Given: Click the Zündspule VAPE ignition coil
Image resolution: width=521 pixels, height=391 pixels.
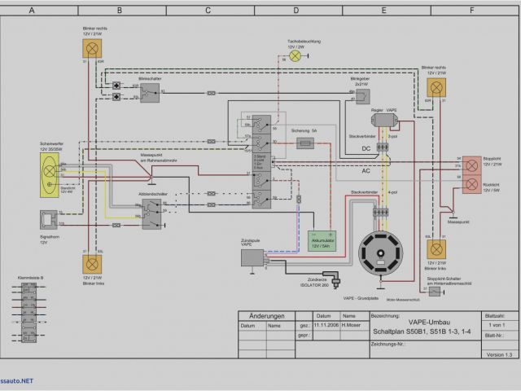Looking at the screenshot, I should pyautogui.click(x=252, y=257).
